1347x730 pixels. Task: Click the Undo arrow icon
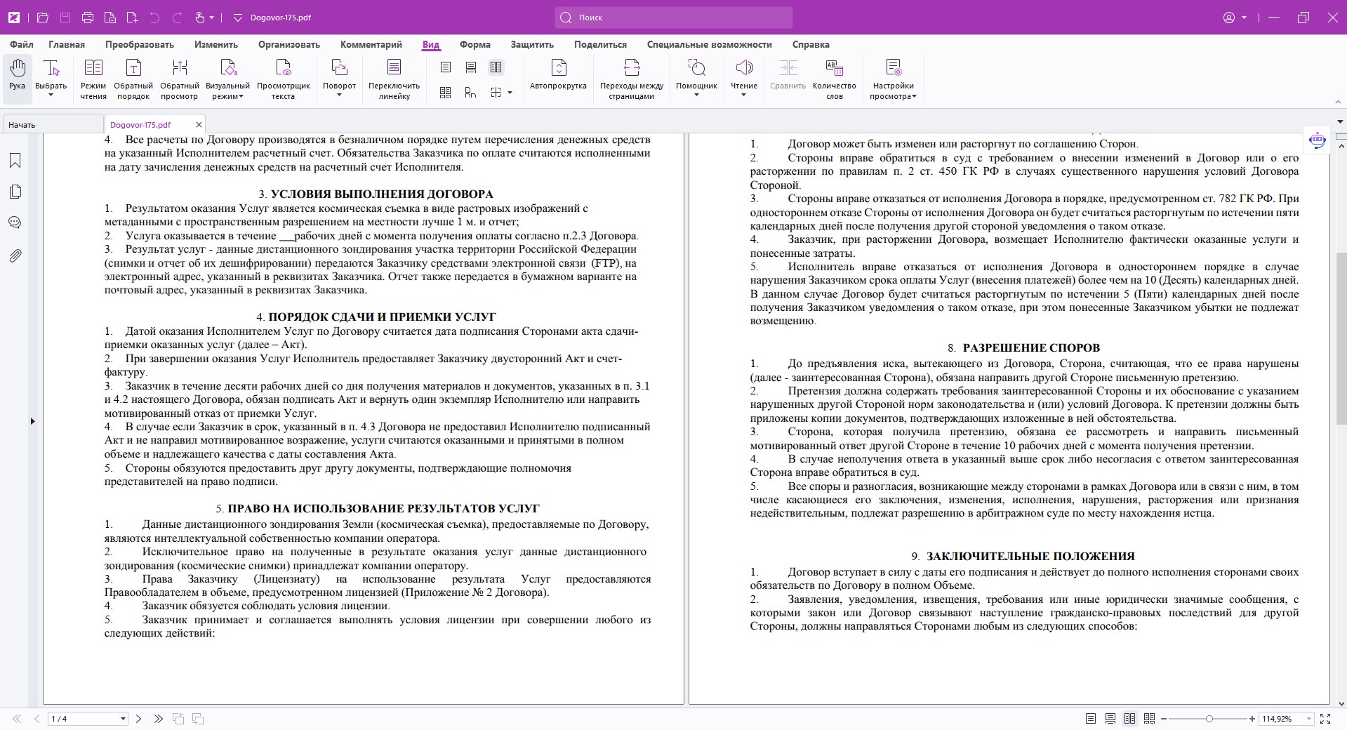point(154,18)
